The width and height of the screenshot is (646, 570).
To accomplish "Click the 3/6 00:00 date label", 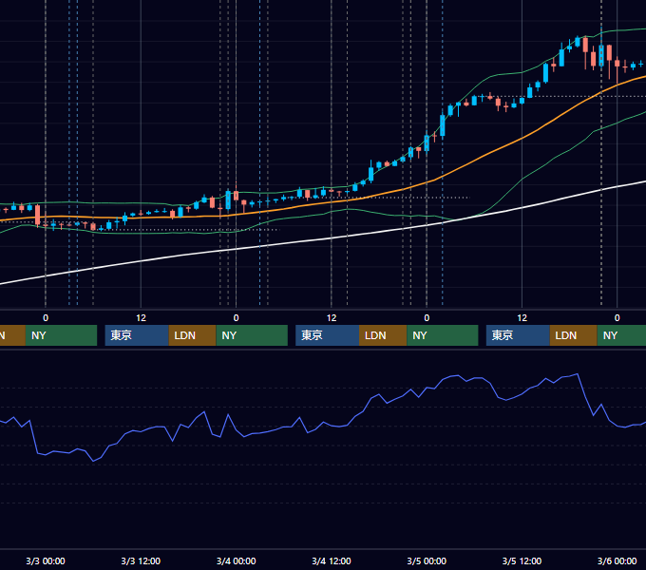I will 617,560.
